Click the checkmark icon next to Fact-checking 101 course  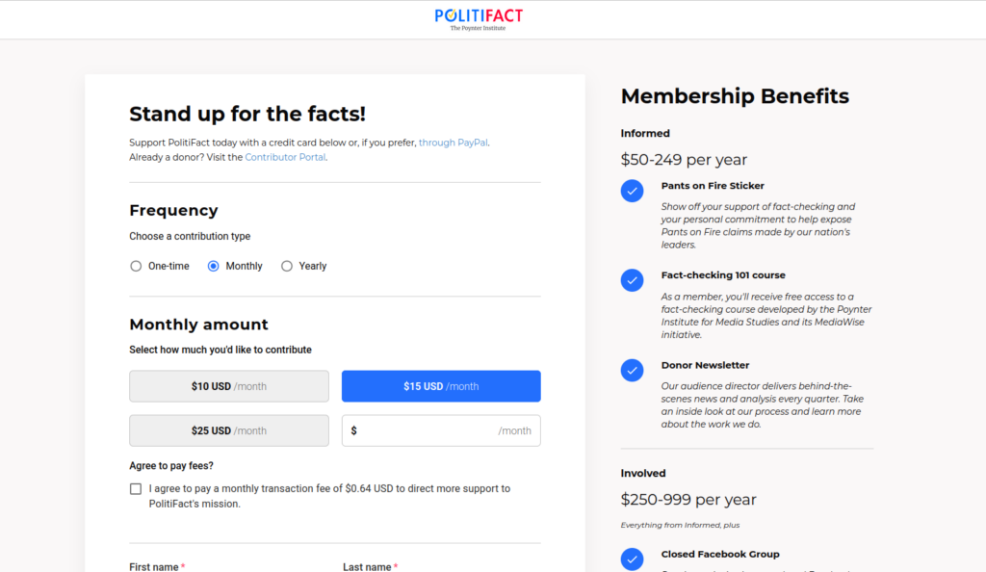pos(633,280)
